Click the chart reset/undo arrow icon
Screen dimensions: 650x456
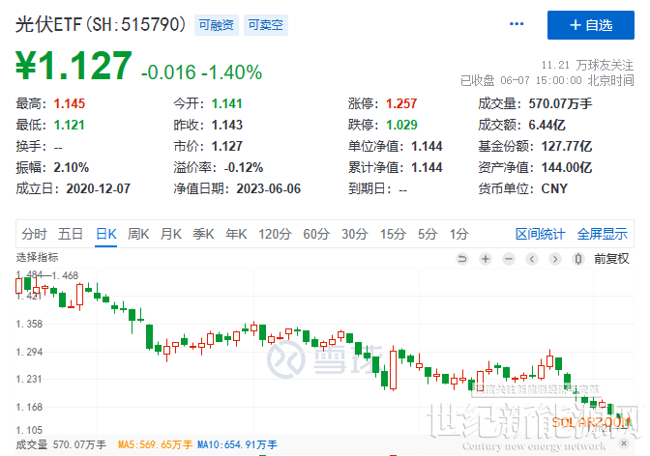[461, 259]
